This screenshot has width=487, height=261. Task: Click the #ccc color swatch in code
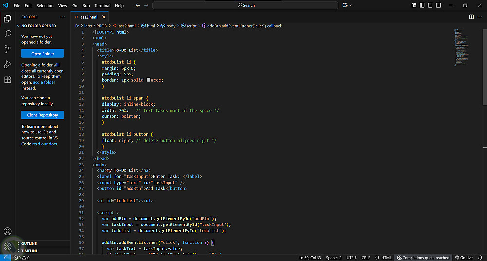(x=148, y=80)
